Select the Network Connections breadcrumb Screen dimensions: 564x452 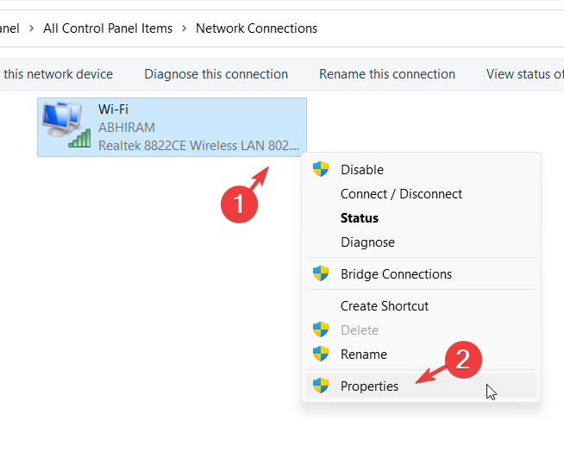point(256,28)
